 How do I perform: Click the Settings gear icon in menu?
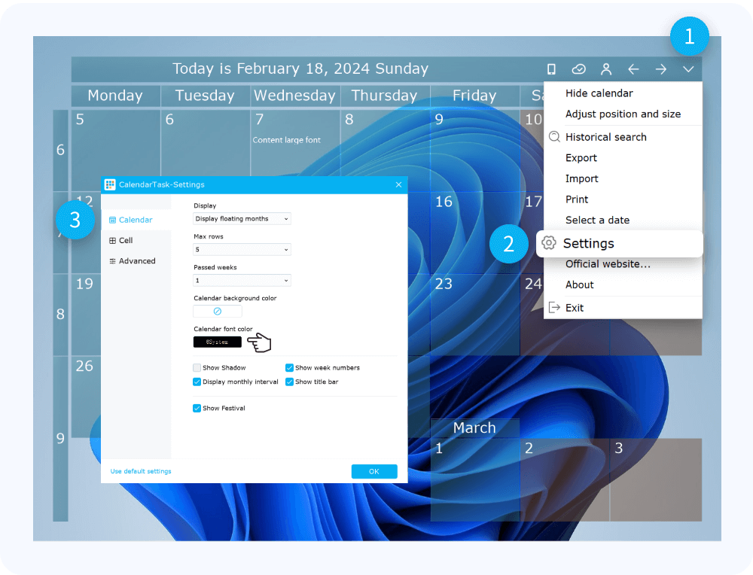(549, 243)
